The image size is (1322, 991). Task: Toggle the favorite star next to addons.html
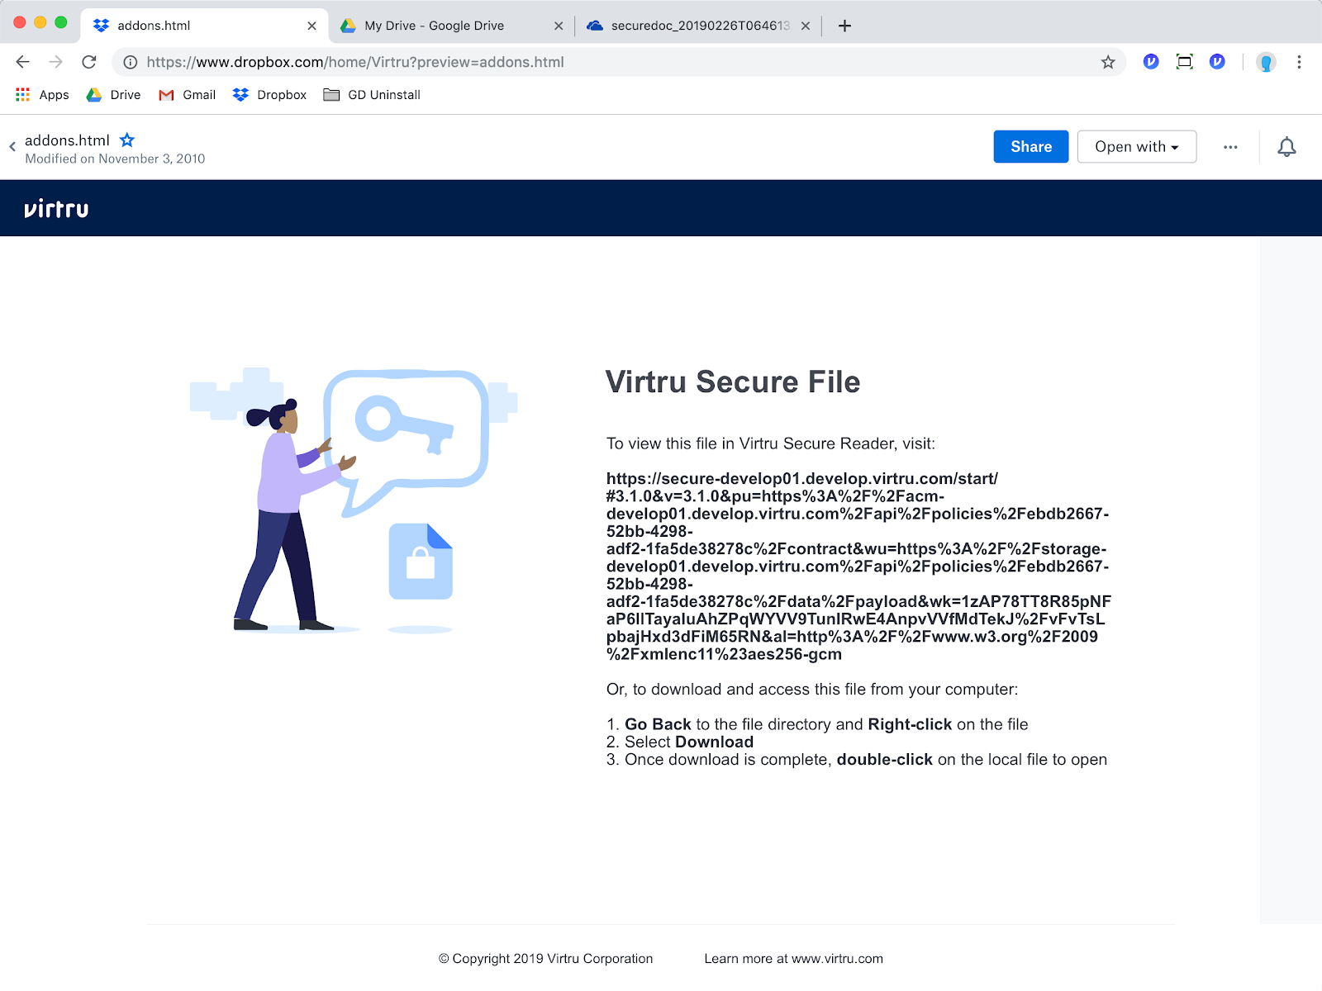click(127, 140)
